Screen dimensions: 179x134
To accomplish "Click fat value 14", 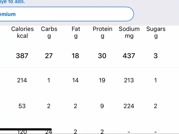I will (75, 80).
